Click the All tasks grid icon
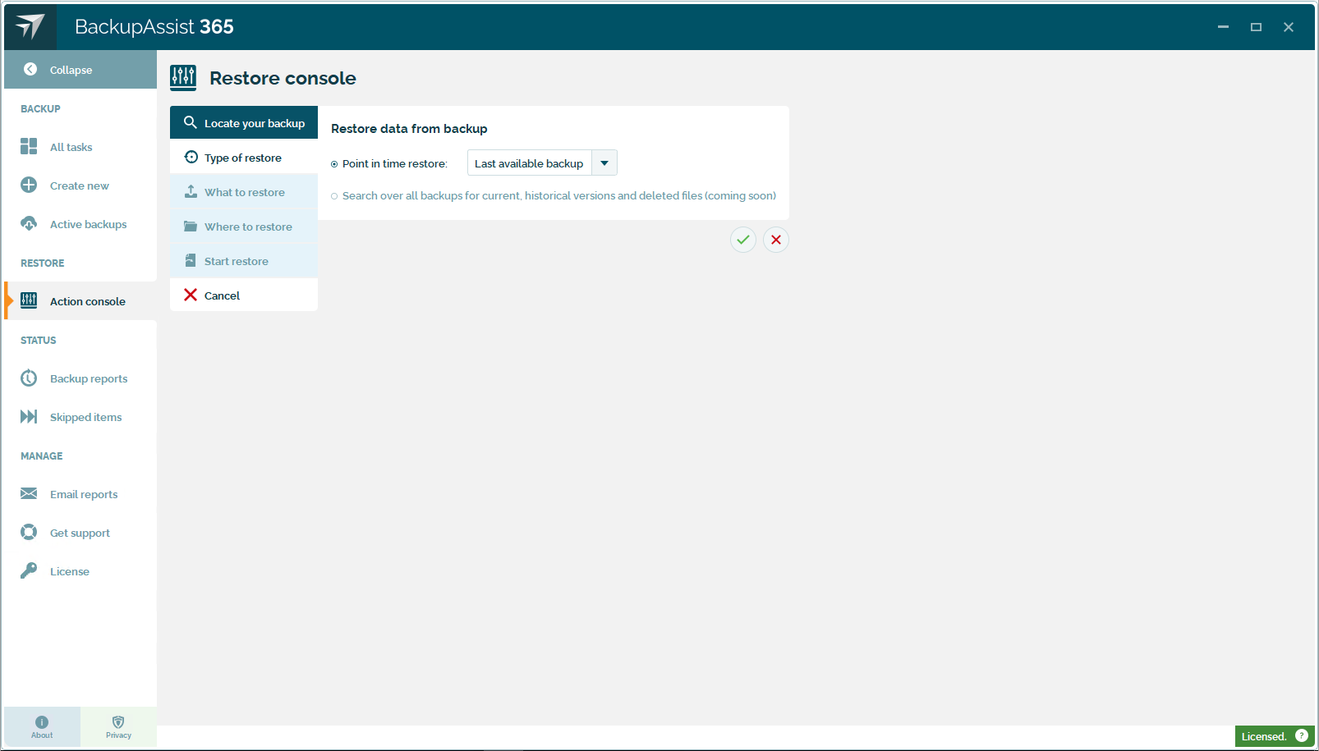Image resolution: width=1319 pixels, height=751 pixels. 29,147
